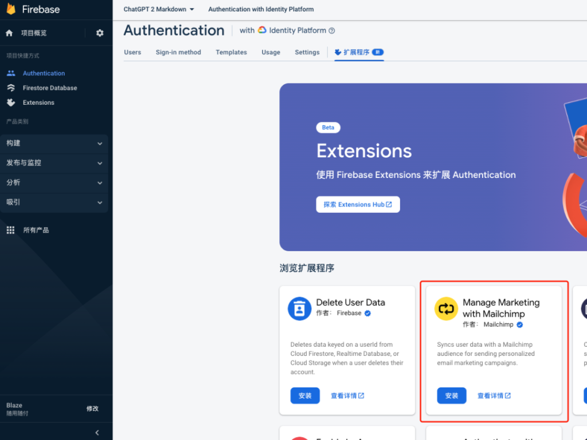The width and height of the screenshot is (587, 440).
Task: Switch to the Sign-in method tab
Action: [178, 52]
